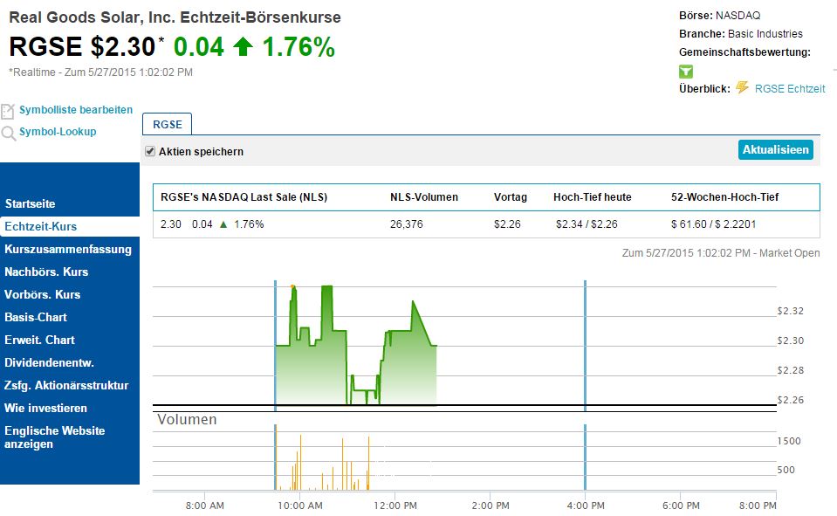Click the Hoch-Tief heute column header
This screenshot has height=516, width=837.
[592, 197]
